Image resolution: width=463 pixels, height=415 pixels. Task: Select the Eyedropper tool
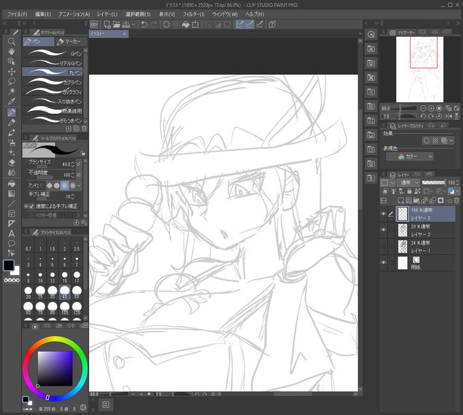11,101
